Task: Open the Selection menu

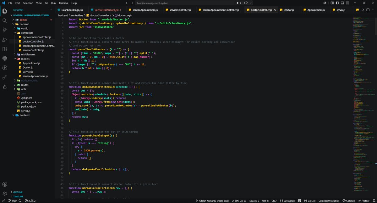Action: point(28,3)
